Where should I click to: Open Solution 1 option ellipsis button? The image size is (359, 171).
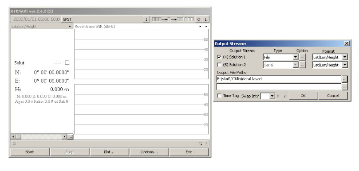(x=303, y=57)
